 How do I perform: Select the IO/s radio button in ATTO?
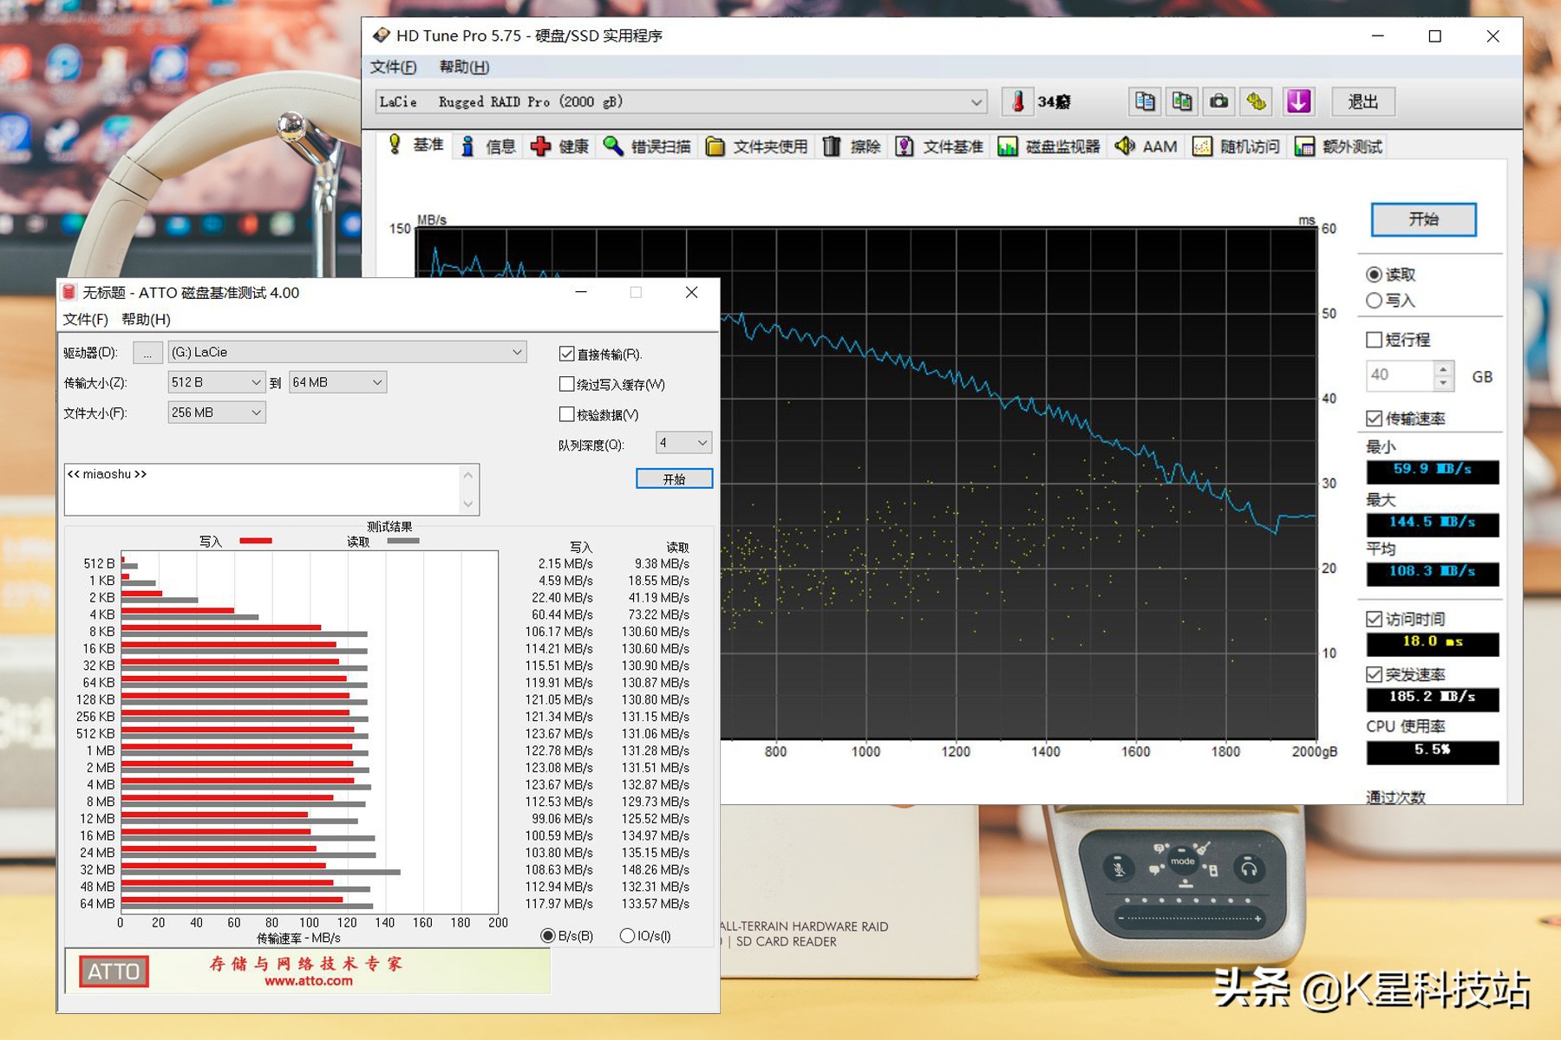coord(627,936)
